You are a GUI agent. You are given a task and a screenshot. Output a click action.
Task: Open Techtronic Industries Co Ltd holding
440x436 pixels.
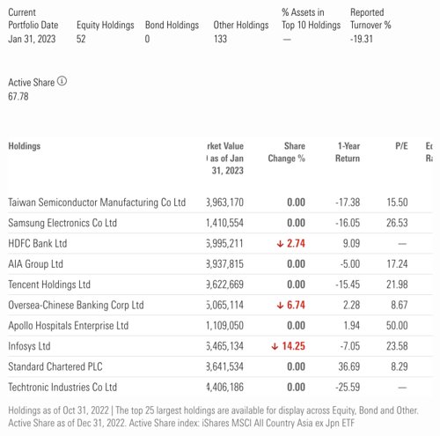tap(62, 388)
